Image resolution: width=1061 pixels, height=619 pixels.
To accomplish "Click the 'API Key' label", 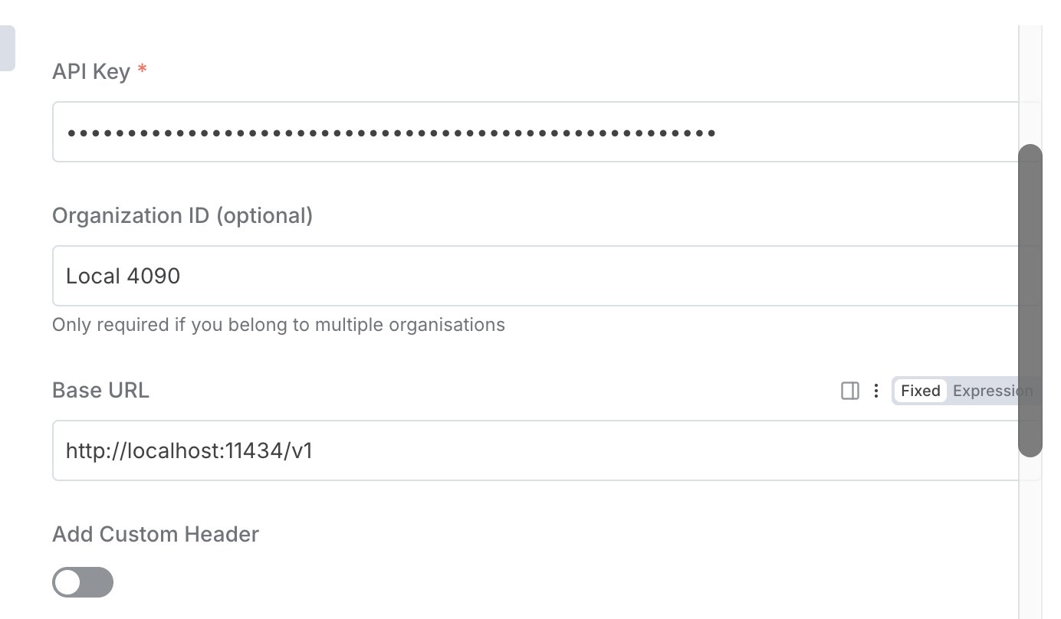I will [90, 71].
